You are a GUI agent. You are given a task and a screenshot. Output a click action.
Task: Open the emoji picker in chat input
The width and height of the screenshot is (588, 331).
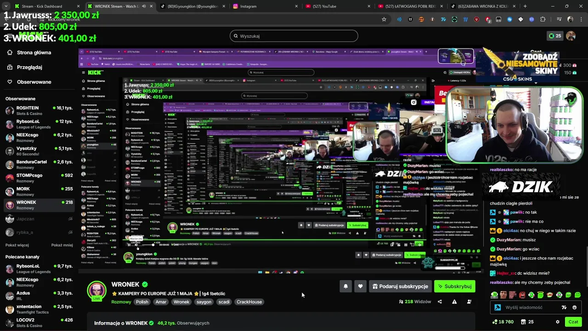click(575, 308)
